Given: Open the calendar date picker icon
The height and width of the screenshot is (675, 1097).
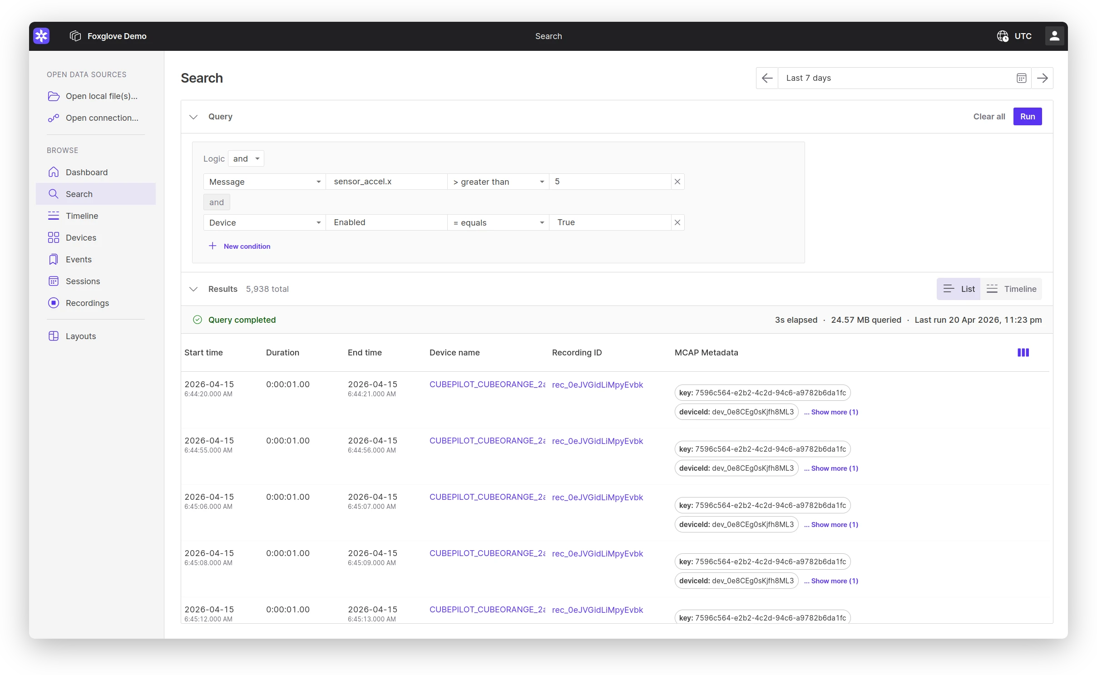Looking at the screenshot, I should [1022, 78].
